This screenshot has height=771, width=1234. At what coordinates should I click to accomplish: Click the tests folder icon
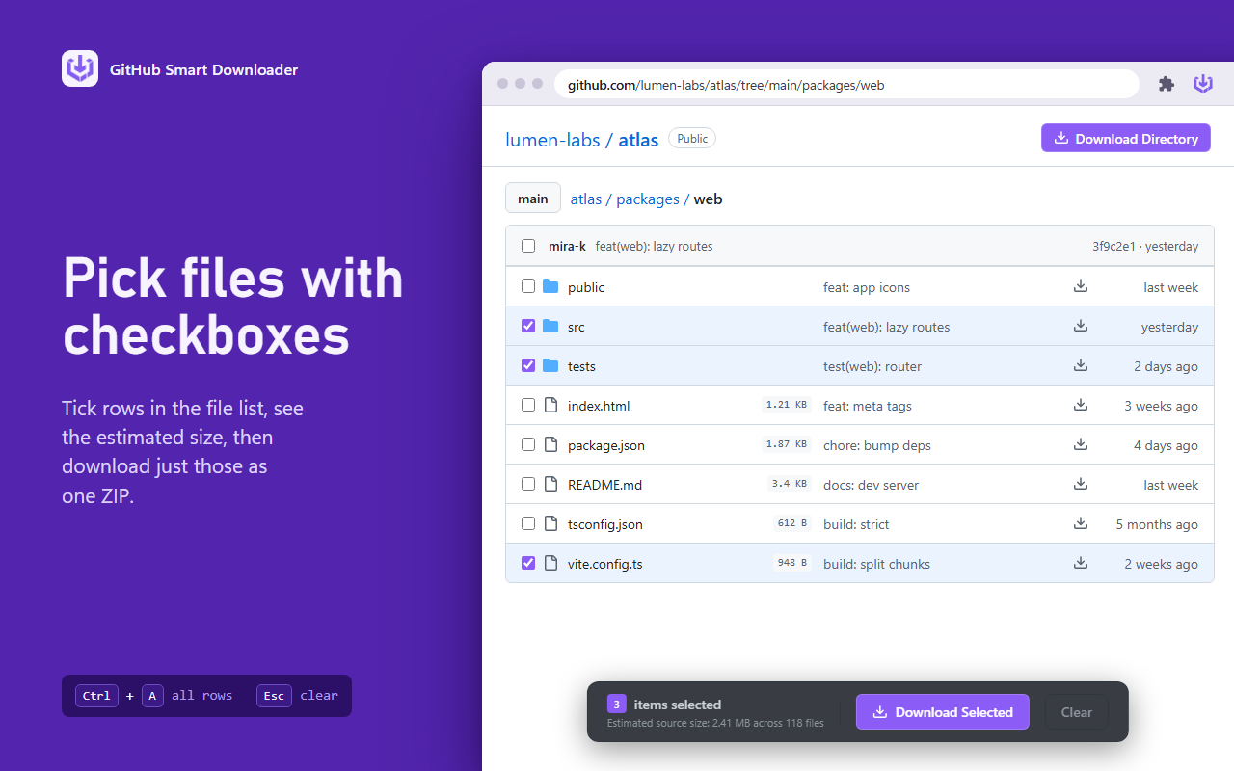(550, 366)
